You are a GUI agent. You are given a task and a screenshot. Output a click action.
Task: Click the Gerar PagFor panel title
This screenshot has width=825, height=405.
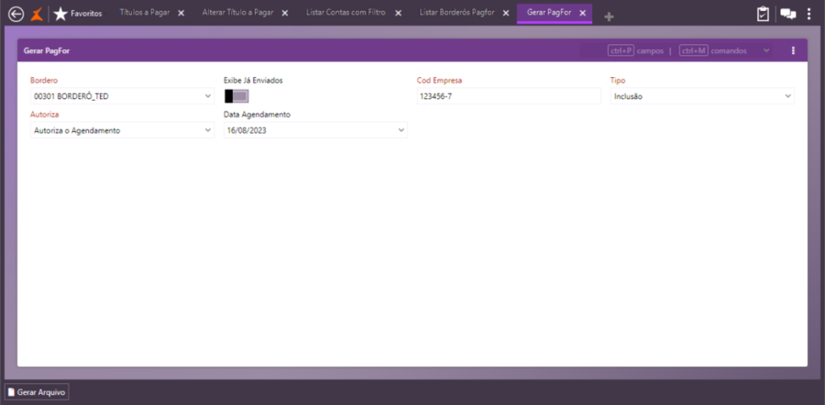47,51
